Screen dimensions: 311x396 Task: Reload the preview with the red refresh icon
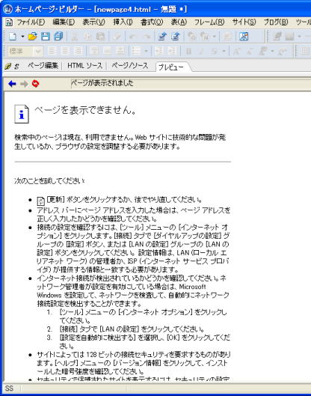[x=36, y=84]
